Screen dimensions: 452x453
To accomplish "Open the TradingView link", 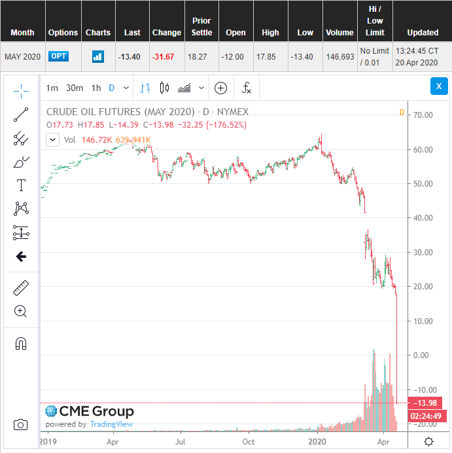I will point(111,424).
